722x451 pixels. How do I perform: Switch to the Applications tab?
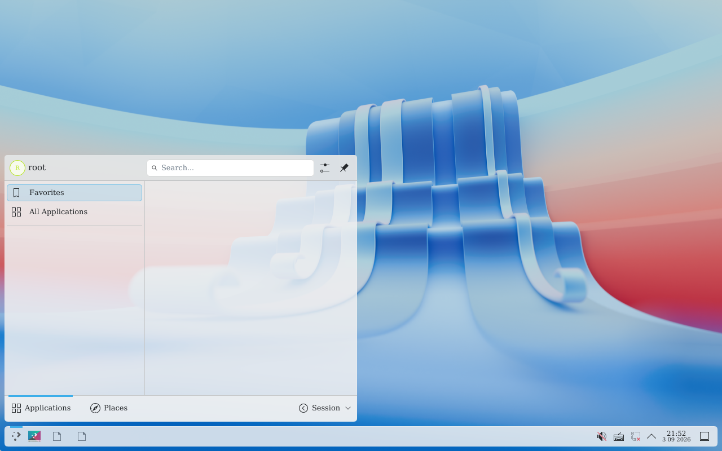[41, 408]
